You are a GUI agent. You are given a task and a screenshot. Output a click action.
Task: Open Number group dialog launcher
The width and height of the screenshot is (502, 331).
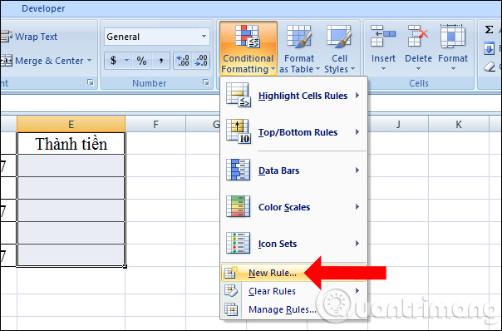[205, 82]
